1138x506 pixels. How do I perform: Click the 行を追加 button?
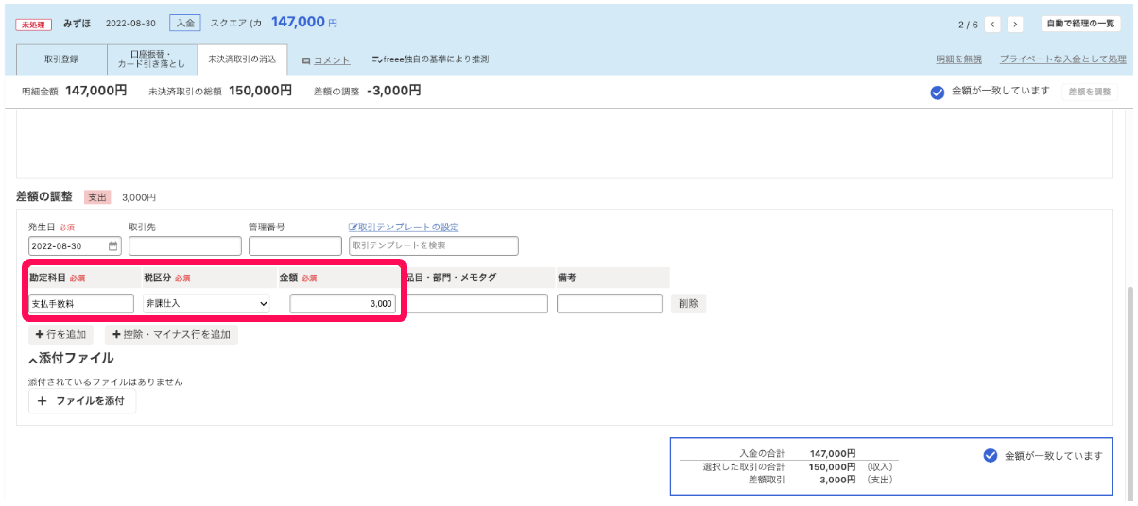(x=60, y=335)
